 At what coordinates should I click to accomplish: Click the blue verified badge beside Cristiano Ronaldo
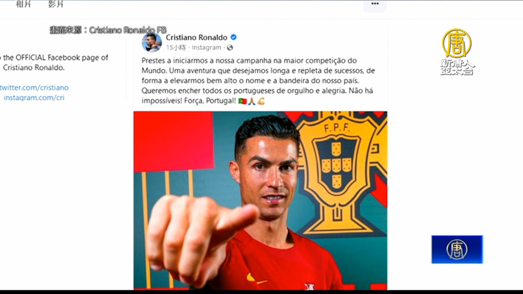(x=233, y=37)
